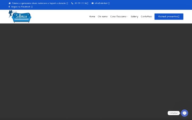The height and width of the screenshot is (120, 192).
Task: Click the arrow glyph after Richiedi preventivo
Action: [179, 17]
